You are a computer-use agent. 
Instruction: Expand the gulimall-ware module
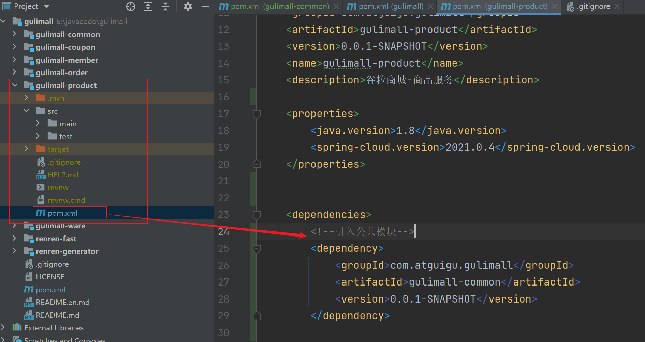[x=14, y=225]
